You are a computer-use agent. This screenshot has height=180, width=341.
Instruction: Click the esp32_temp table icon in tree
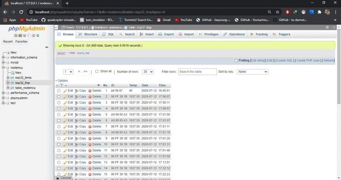click(x=12, y=78)
